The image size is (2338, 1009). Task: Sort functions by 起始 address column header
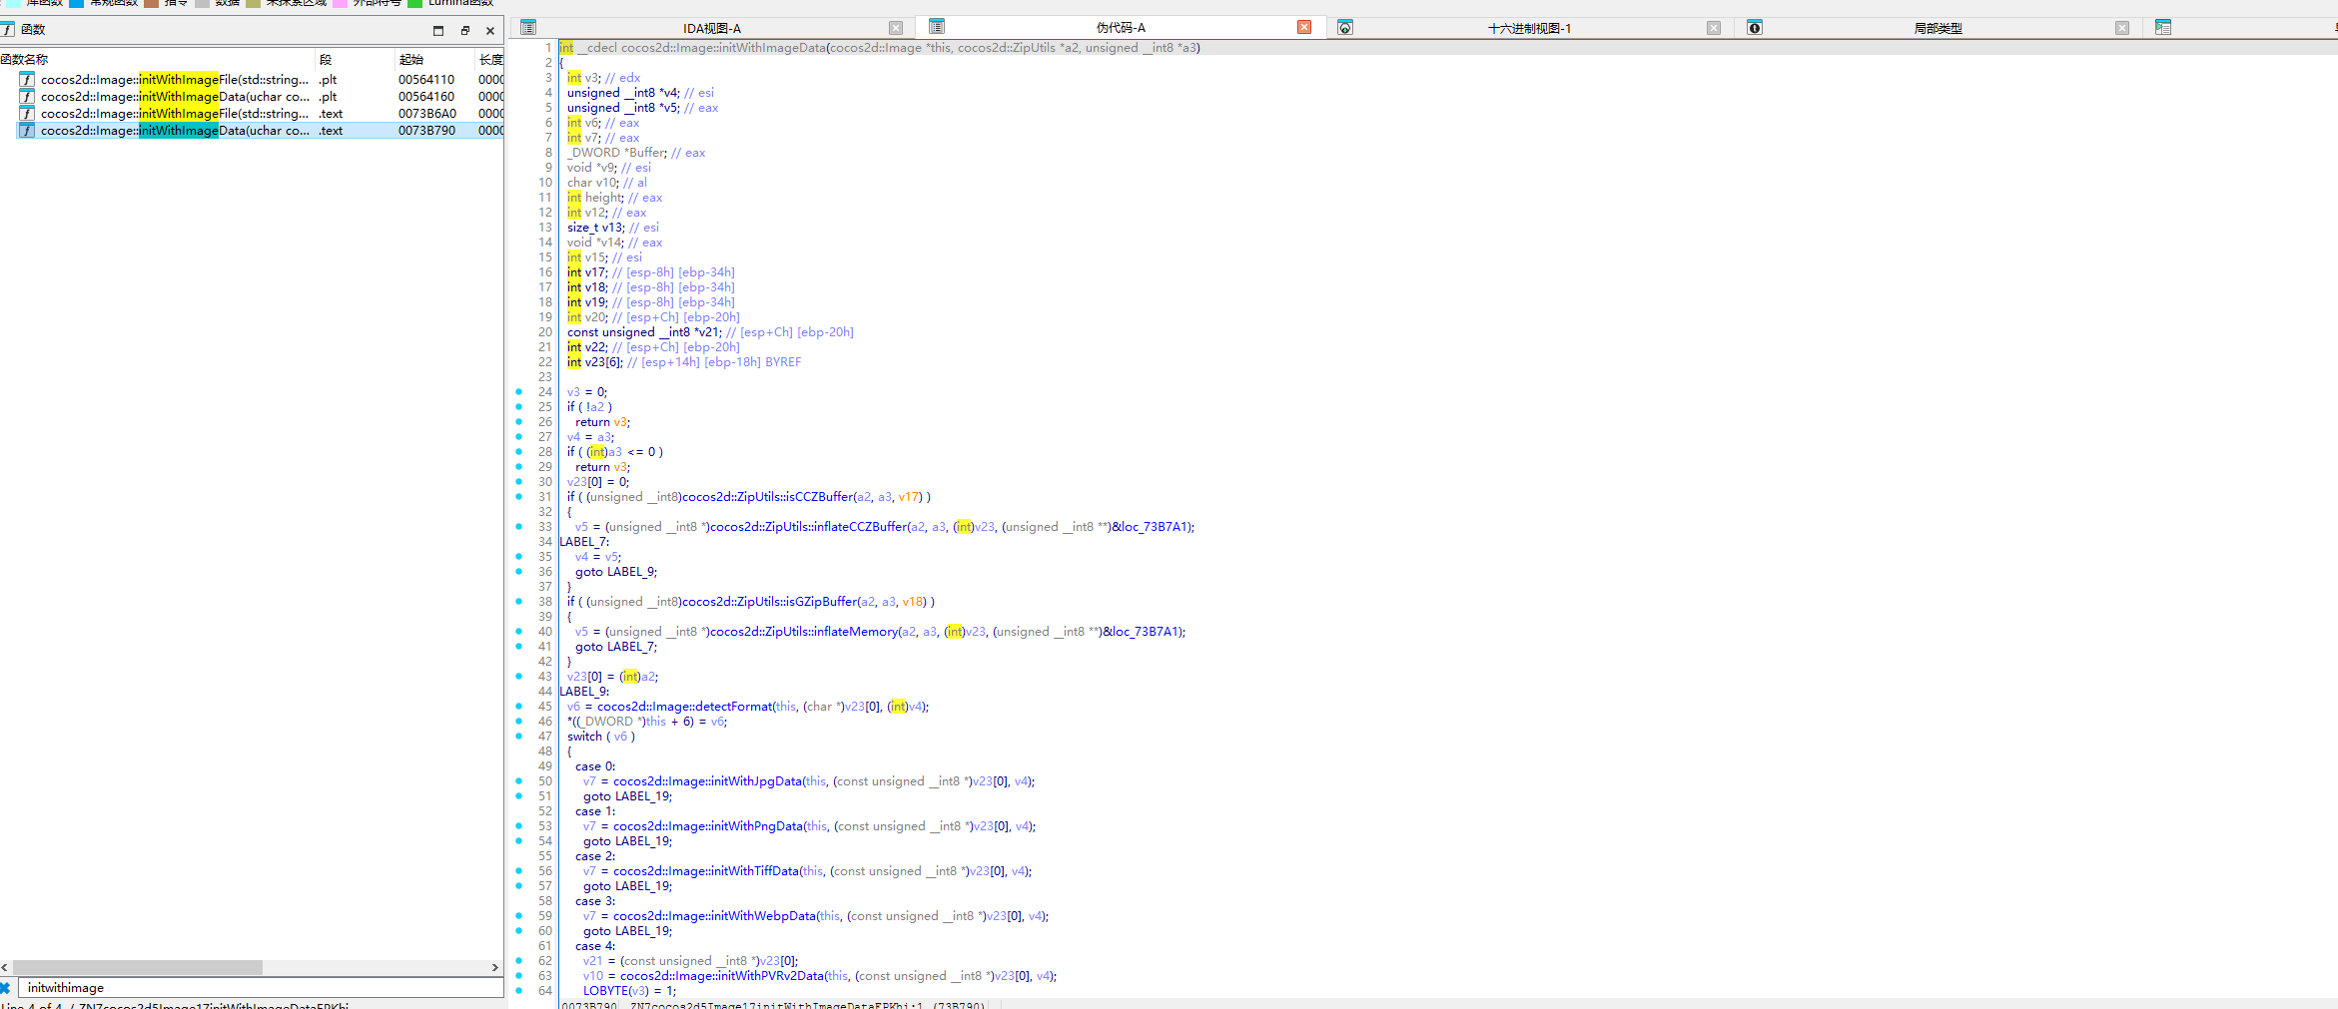(x=410, y=60)
